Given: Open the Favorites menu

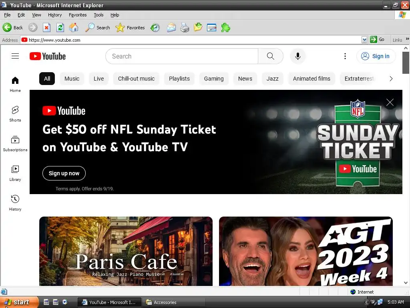Looking at the screenshot, I should [x=78, y=15].
